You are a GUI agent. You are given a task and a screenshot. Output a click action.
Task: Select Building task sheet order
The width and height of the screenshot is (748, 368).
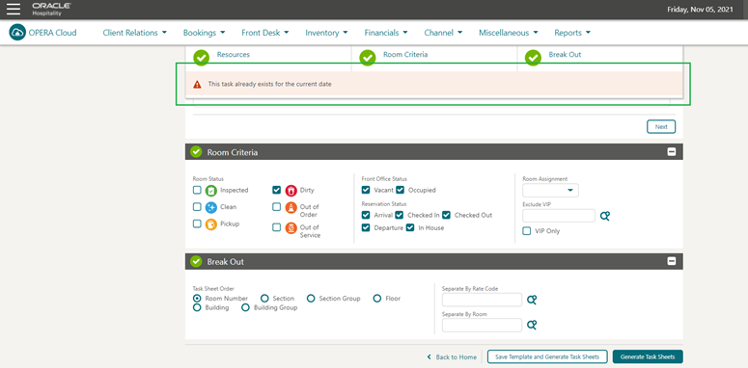coord(197,307)
